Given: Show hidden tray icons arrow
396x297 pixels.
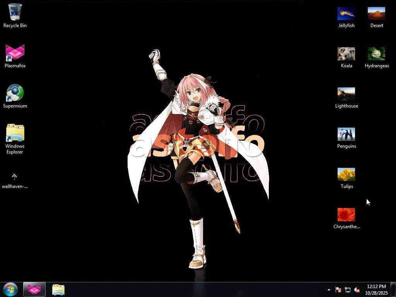Looking at the screenshot, I should [329, 290].
